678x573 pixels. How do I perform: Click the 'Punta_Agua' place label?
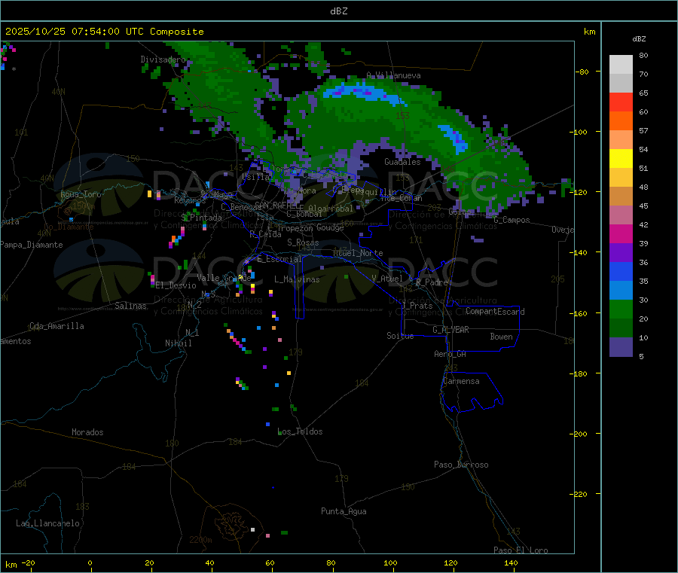[x=344, y=511]
